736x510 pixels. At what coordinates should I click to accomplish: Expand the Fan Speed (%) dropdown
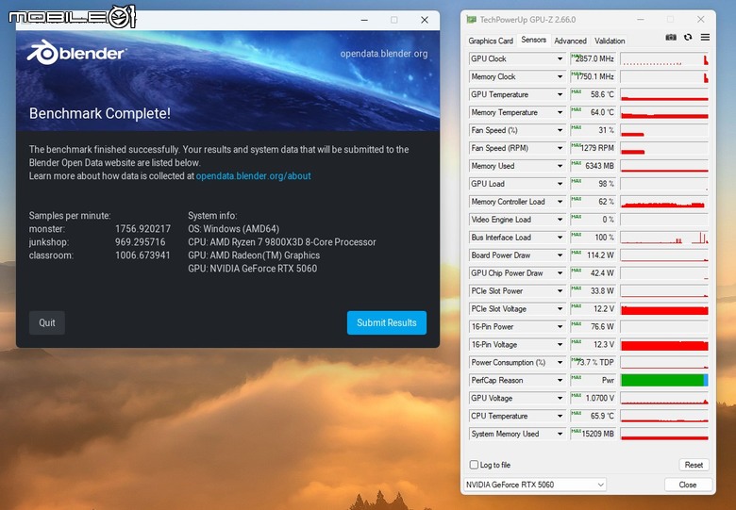coord(560,130)
